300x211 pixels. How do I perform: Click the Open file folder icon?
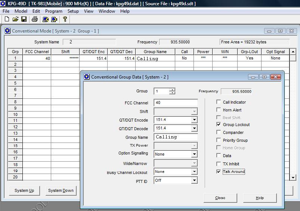click(x=15, y=19)
